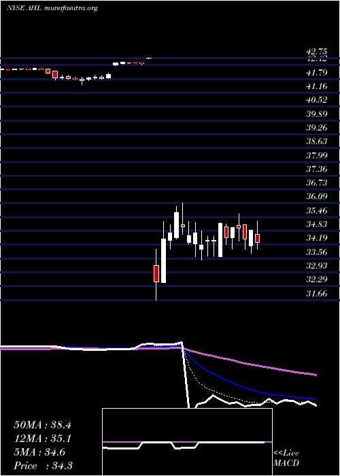340x476 pixels.
Task: Select the 34.83 price axis label
Action: click(317, 224)
